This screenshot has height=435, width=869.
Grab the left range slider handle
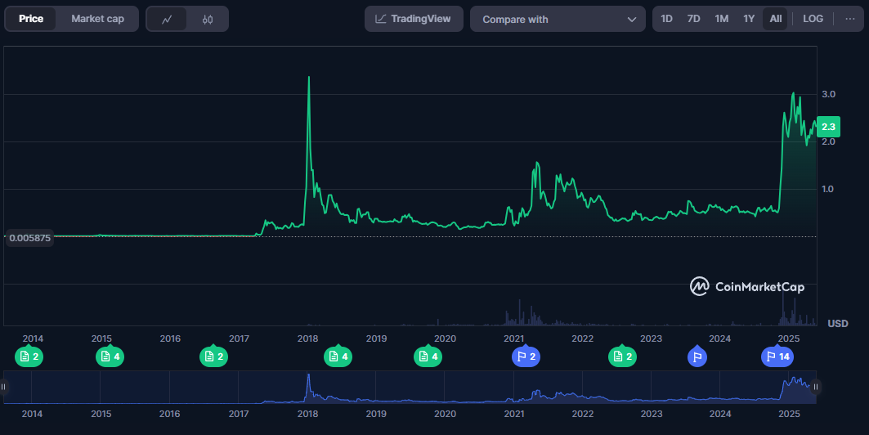click(5, 387)
